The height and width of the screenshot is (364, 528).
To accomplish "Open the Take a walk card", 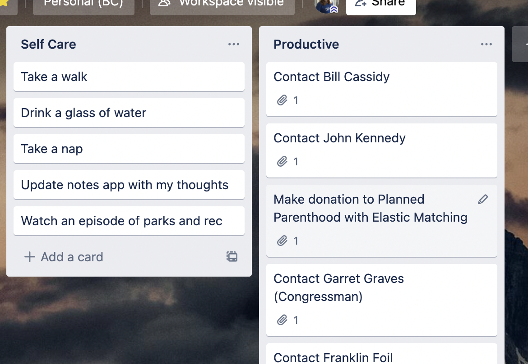I will [129, 77].
